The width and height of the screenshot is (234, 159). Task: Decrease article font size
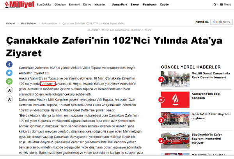pyautogui.click(x=9, y=99)
